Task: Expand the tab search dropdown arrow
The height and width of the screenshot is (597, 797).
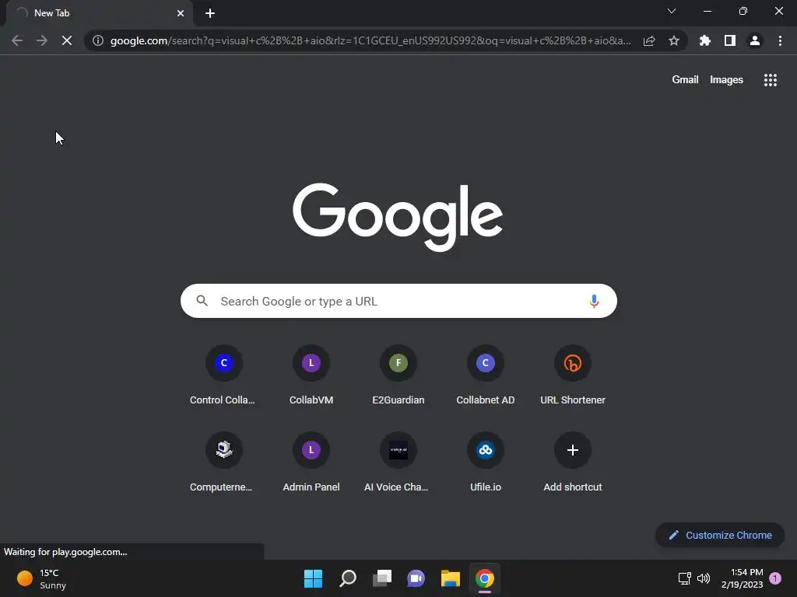Action: click(x=672, y=11)
